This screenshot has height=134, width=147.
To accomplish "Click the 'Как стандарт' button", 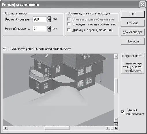I will (133, 32).
